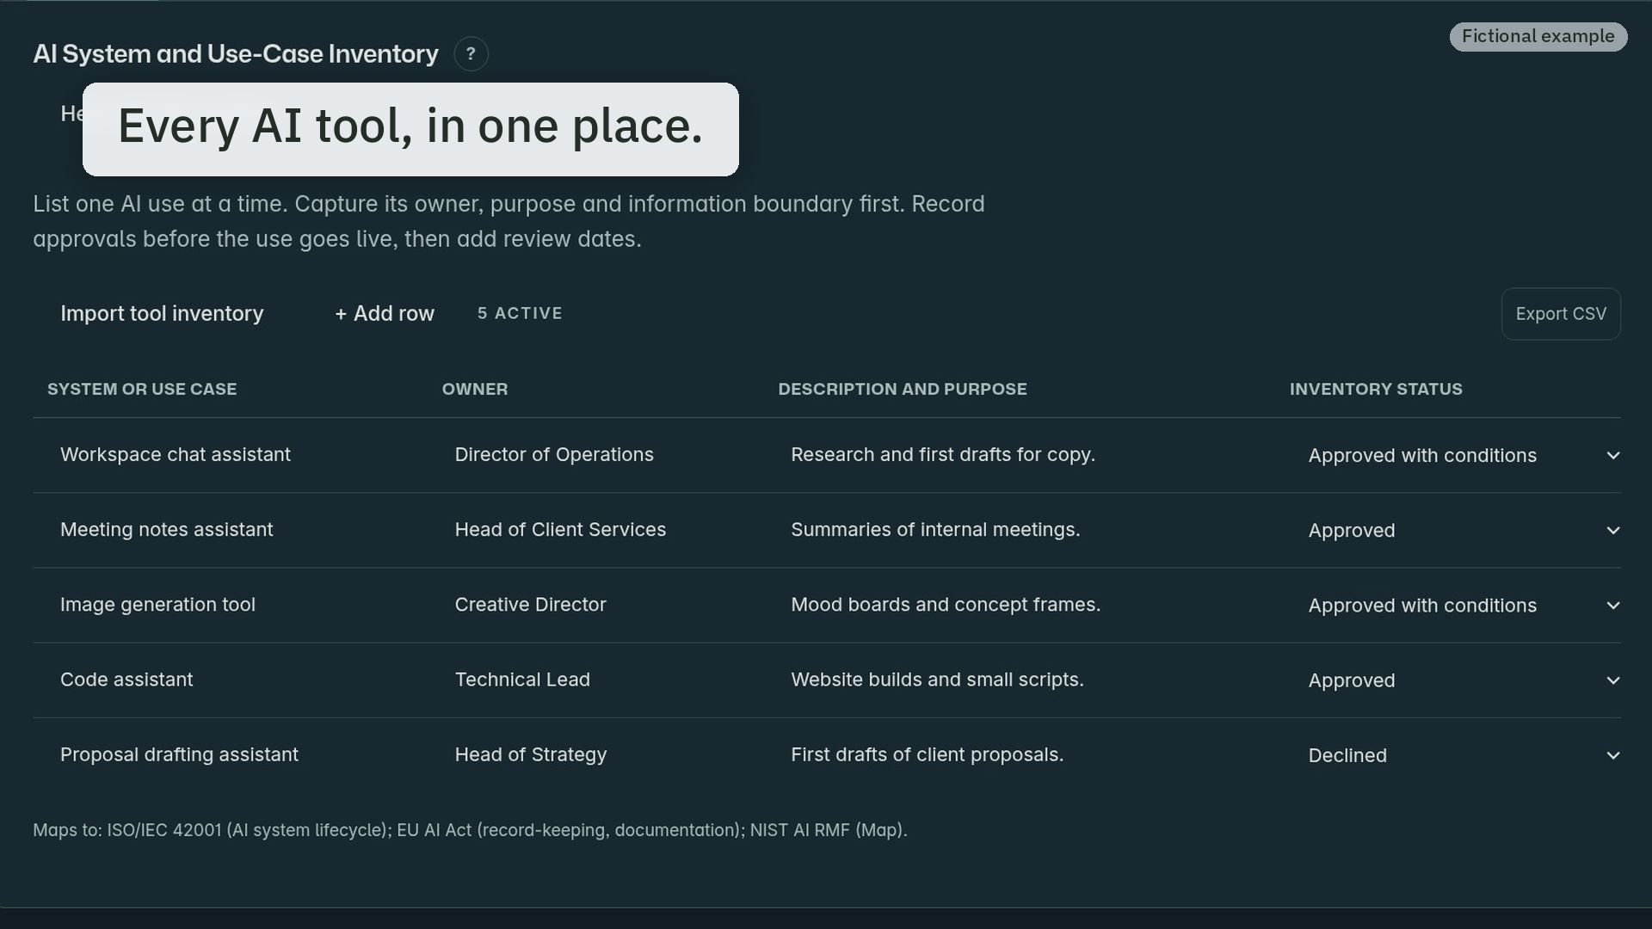Open the help question mark icon
This screenshot has height=929, width=1652.
471,54
